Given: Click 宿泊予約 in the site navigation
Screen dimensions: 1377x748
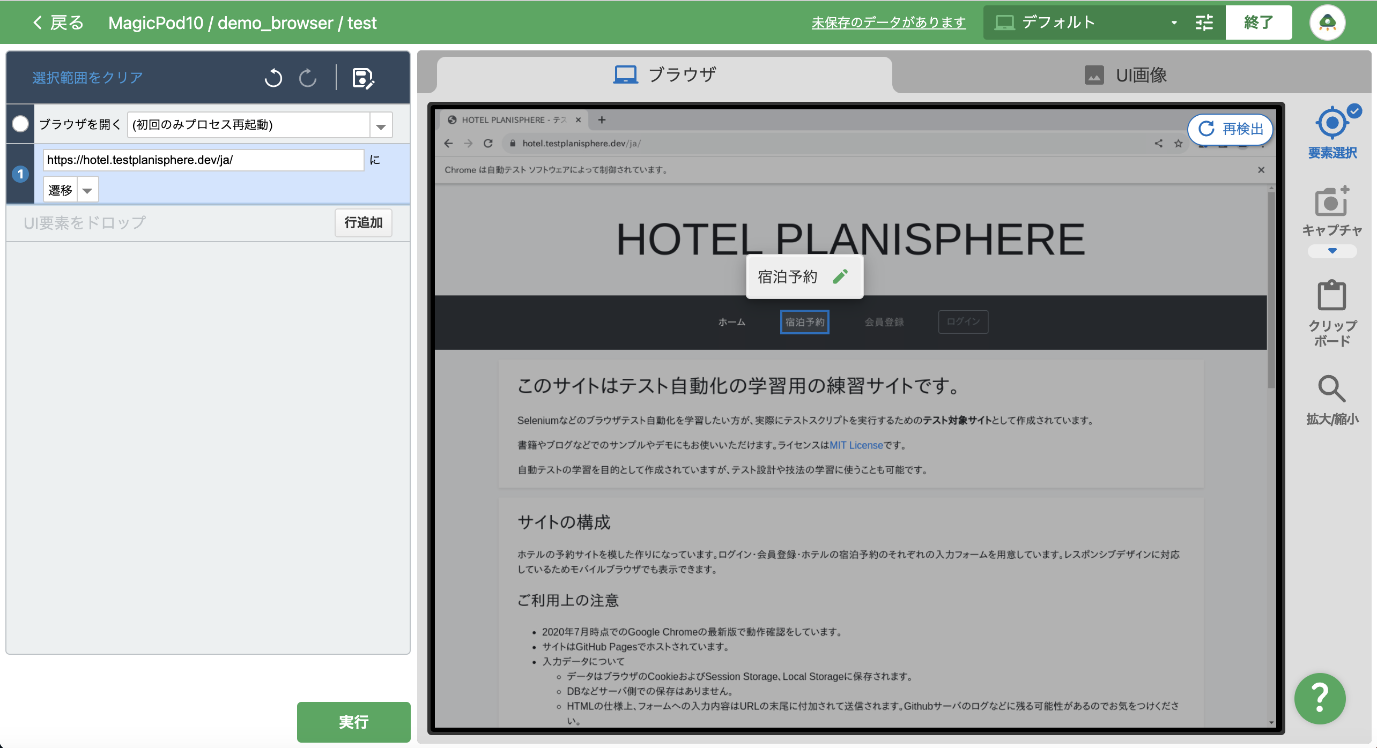Looking at the screenshot, I should coord(804,322).
